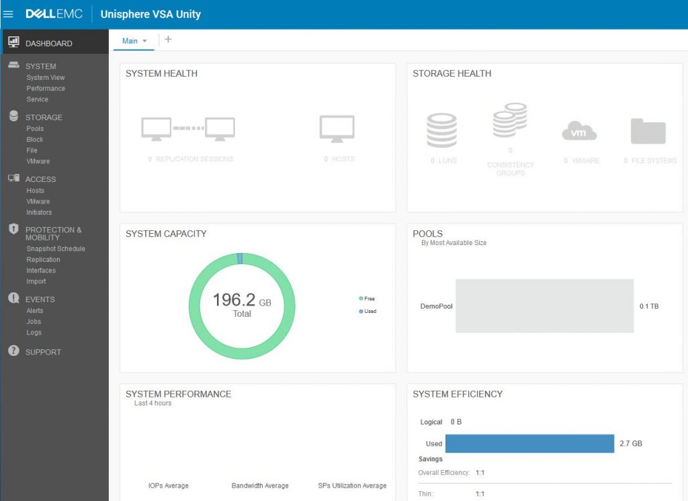Image resolution: width=688 pixels, height=501 pixels.
Task: Go to Pools under Storage
Action: coord(35,128)
